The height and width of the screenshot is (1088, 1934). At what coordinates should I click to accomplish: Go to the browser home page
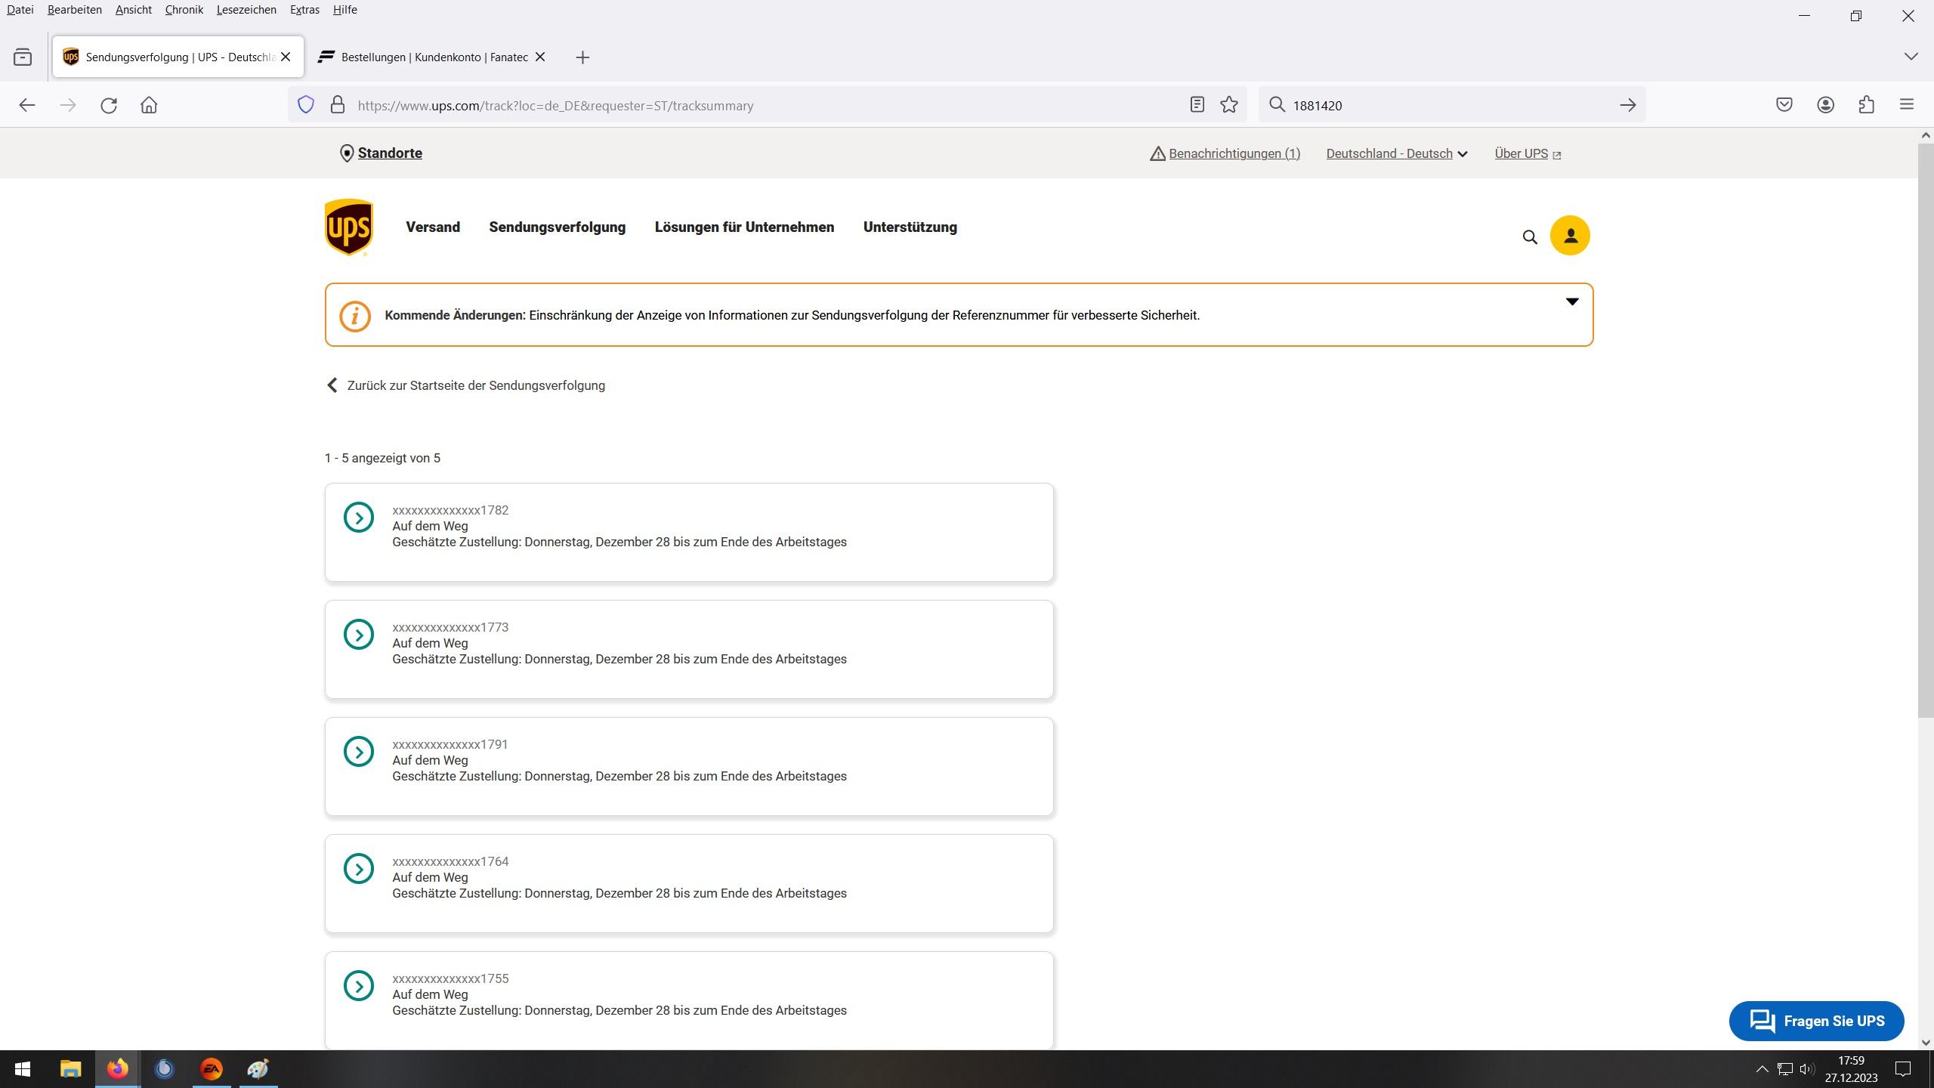(x=149, y=105)
